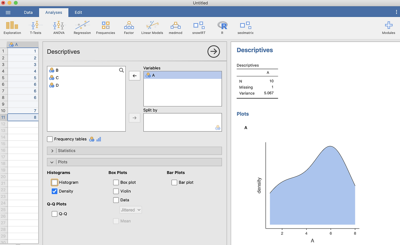Screen dimensions: 400x245
Task: Open the hamburger main menu
Action: coord(8,12)
